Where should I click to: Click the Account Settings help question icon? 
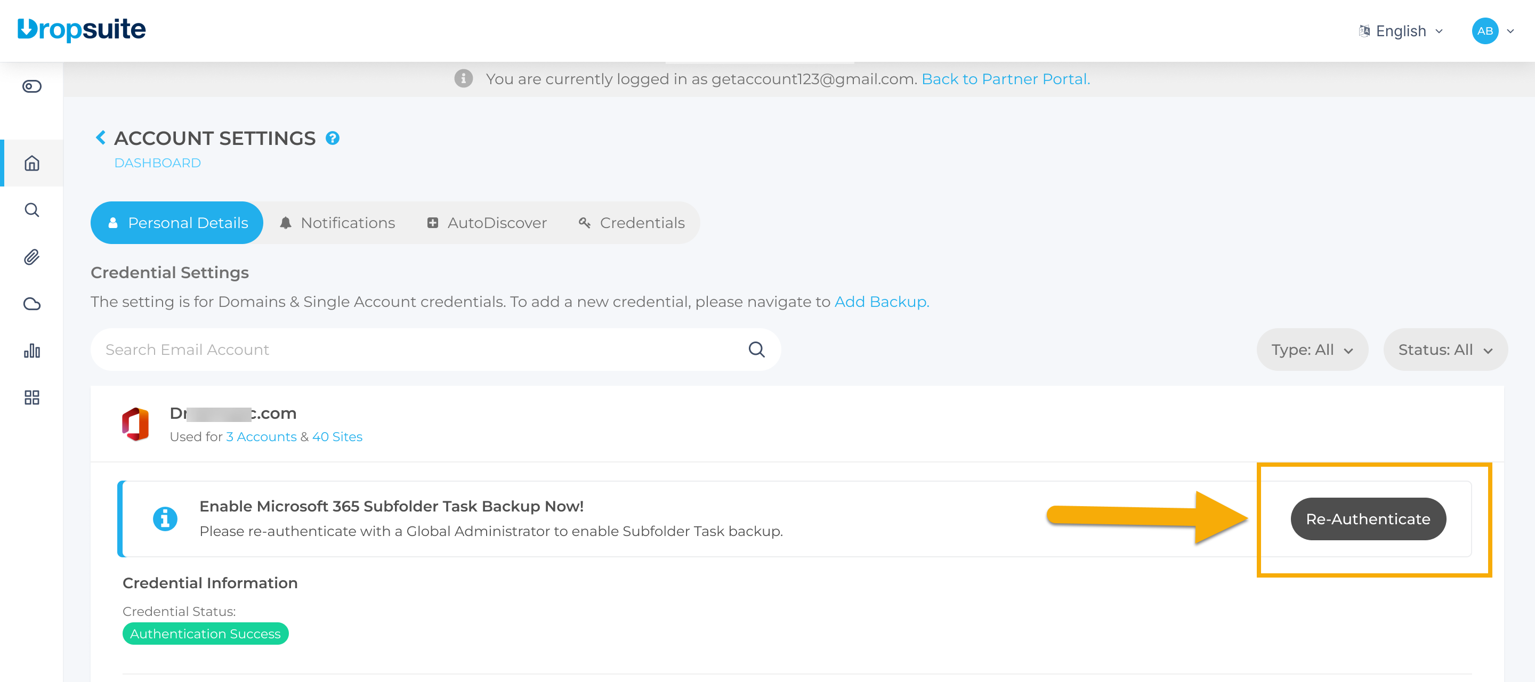point(333,138)
